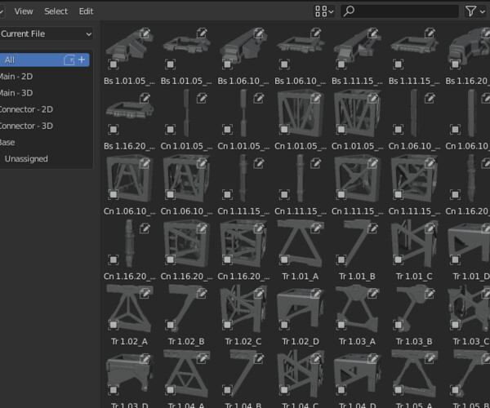Open the Select menu
The height and width of the screenshot is (408, 490).
[x=56, y=11]
